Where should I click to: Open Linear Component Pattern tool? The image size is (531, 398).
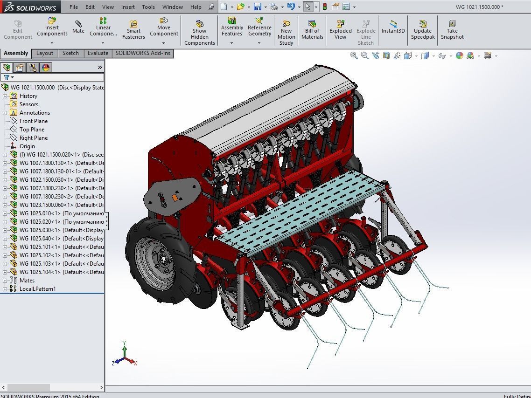coord(103,27)
